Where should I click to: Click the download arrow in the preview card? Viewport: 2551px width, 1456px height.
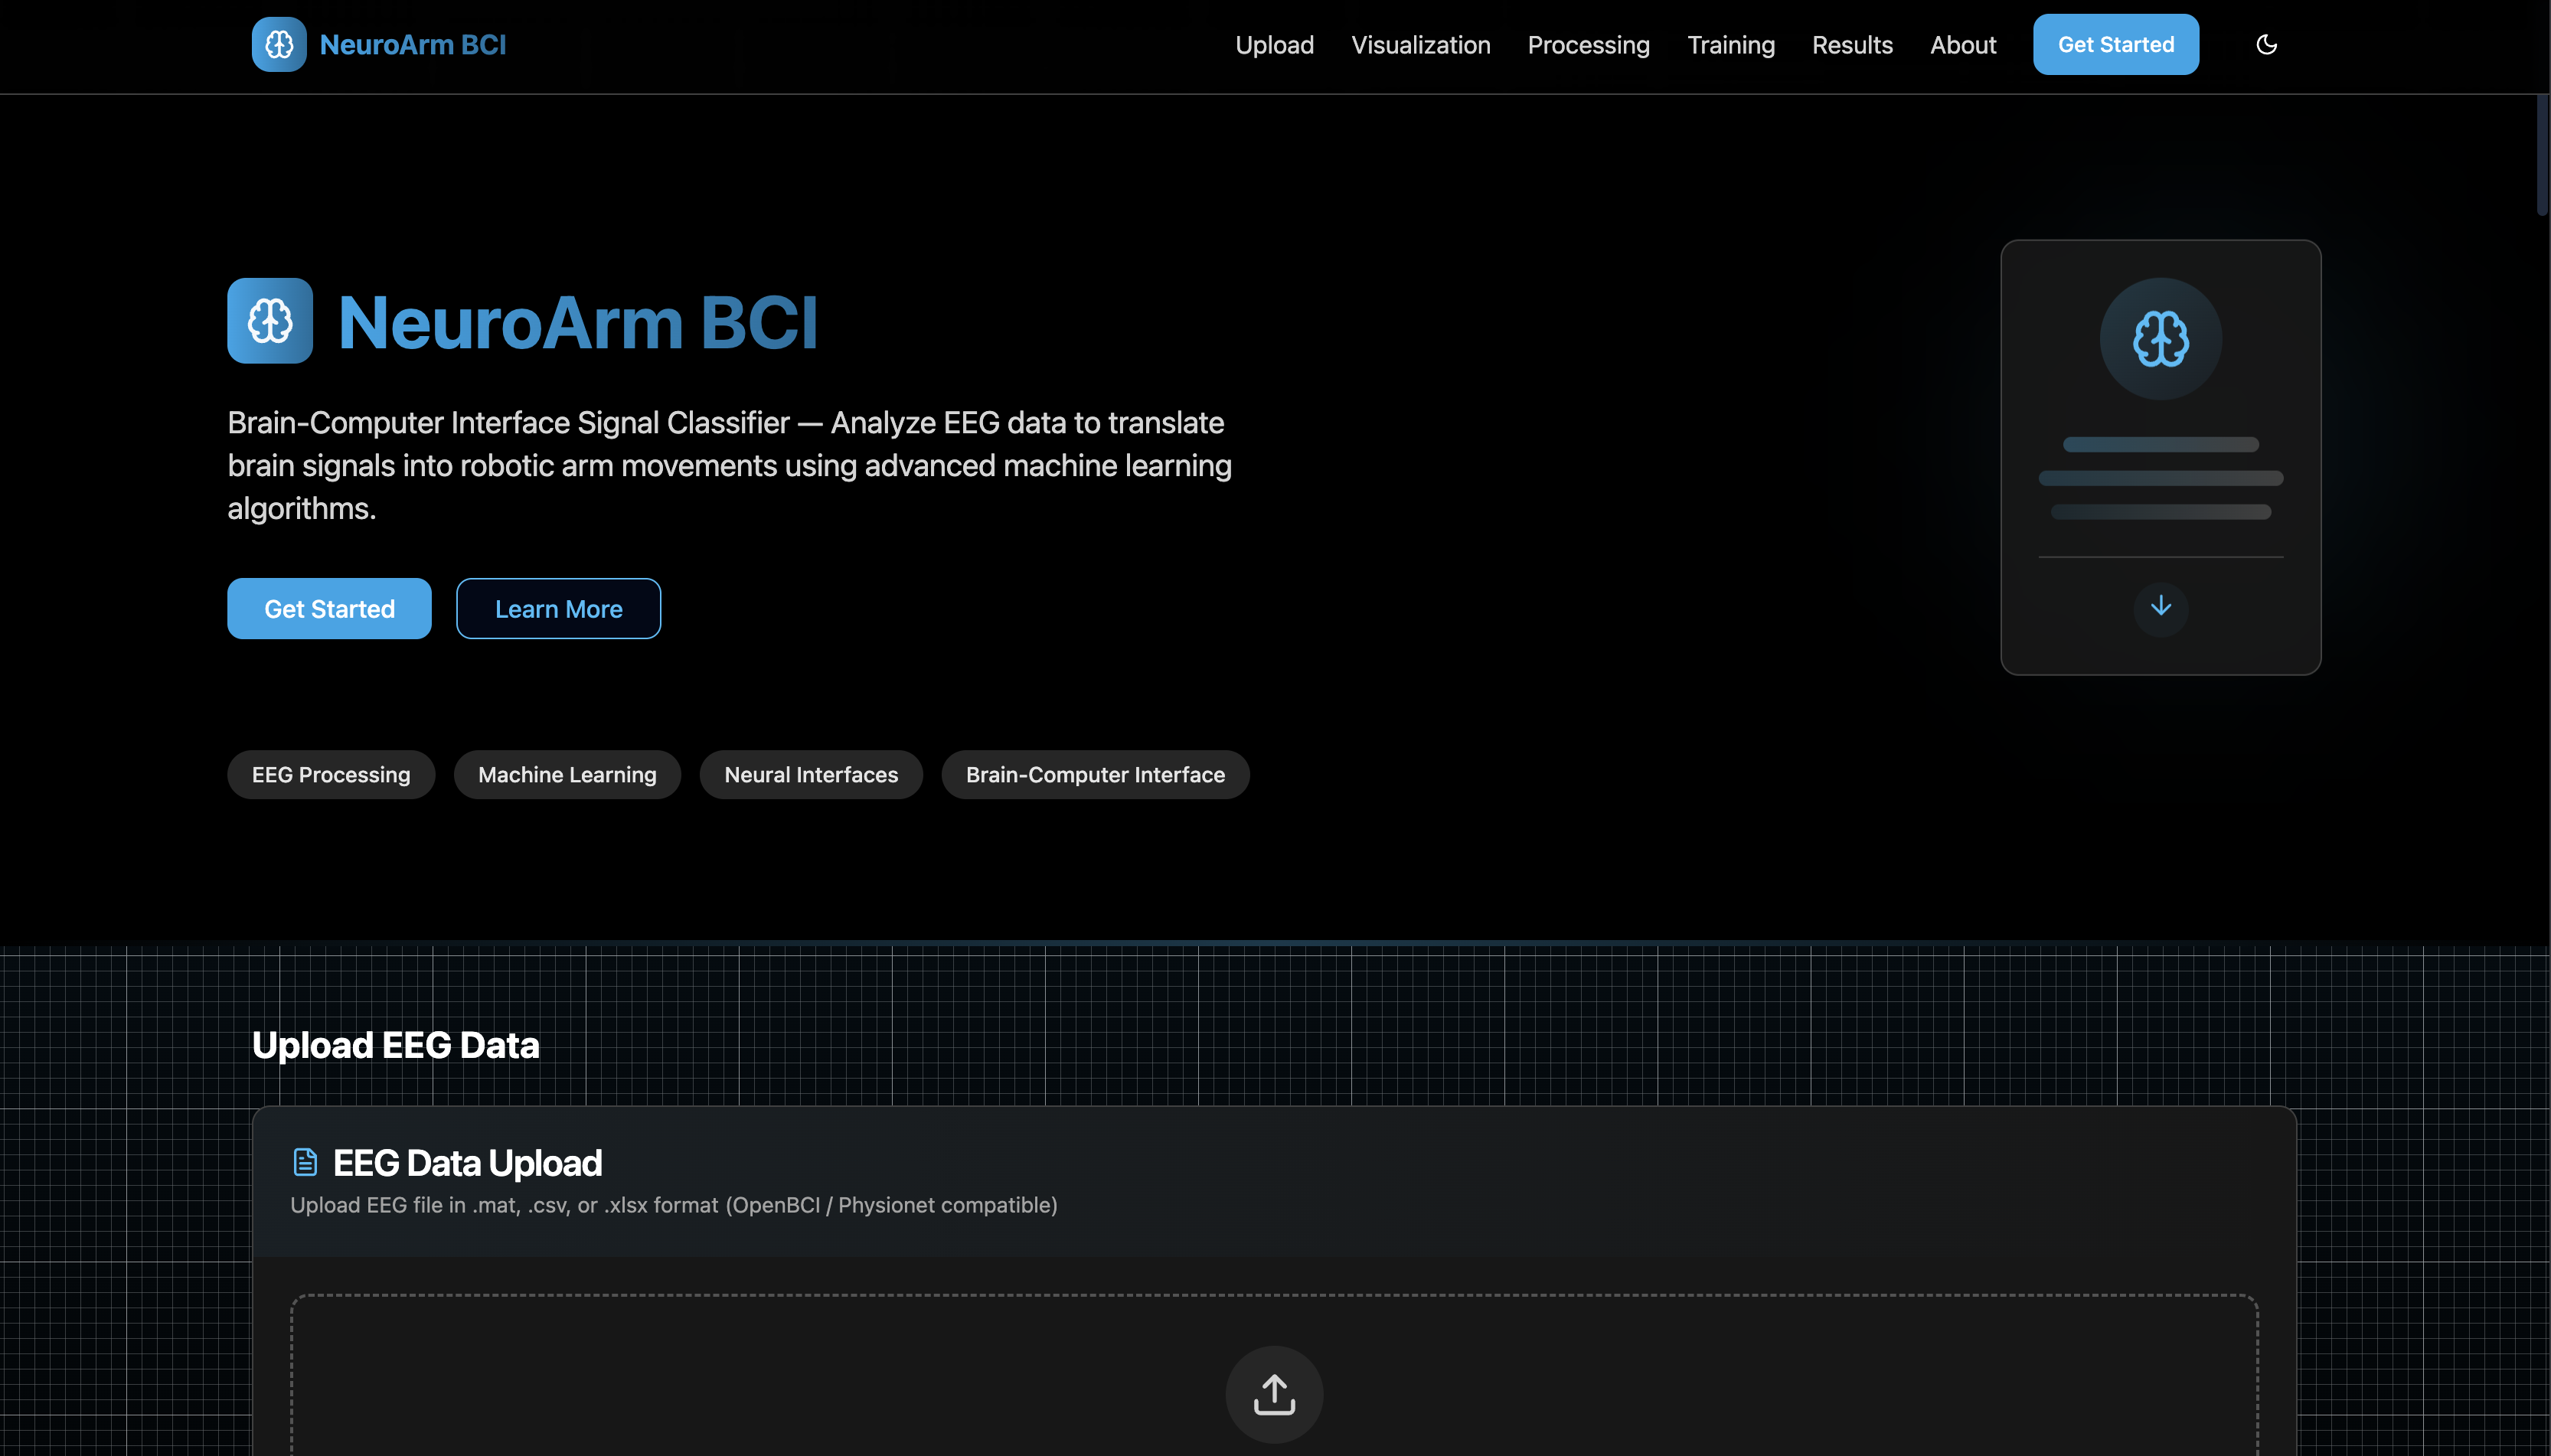2160,608
